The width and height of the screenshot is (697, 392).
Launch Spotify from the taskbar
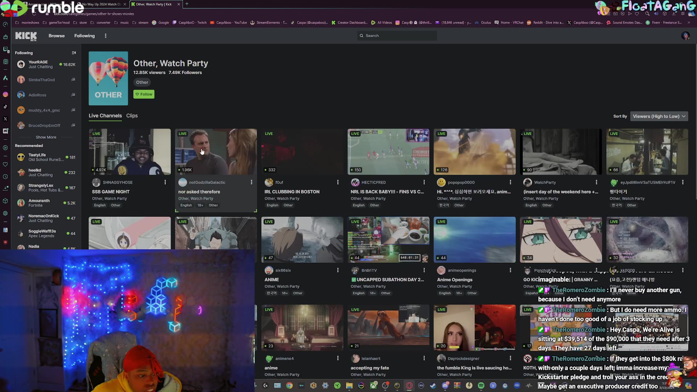[481, 385]
